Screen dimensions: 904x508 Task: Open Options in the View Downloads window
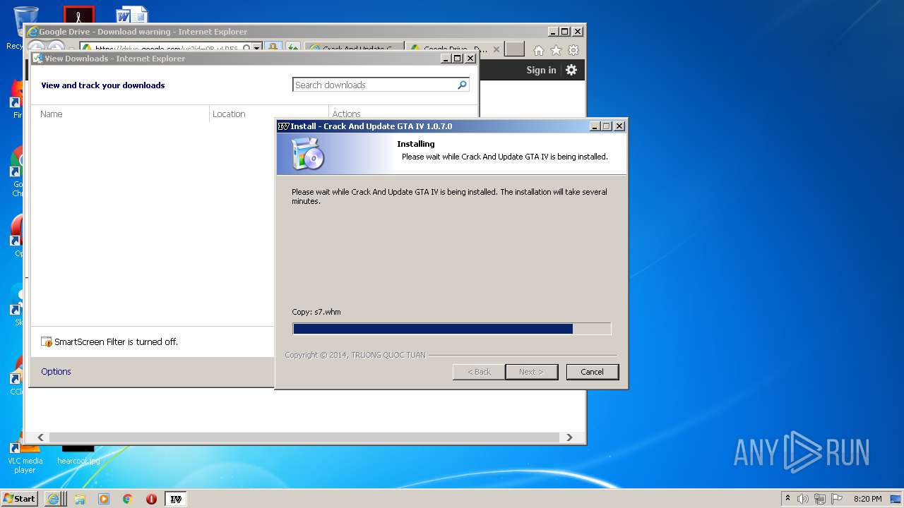coord(56,372)
